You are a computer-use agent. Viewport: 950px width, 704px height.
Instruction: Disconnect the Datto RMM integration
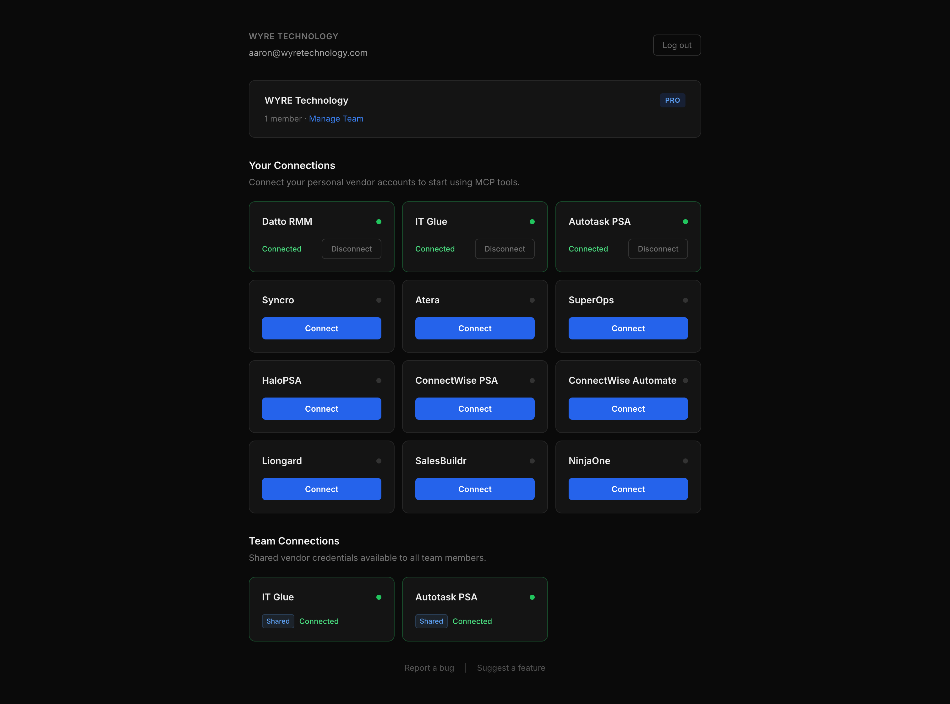351,249
